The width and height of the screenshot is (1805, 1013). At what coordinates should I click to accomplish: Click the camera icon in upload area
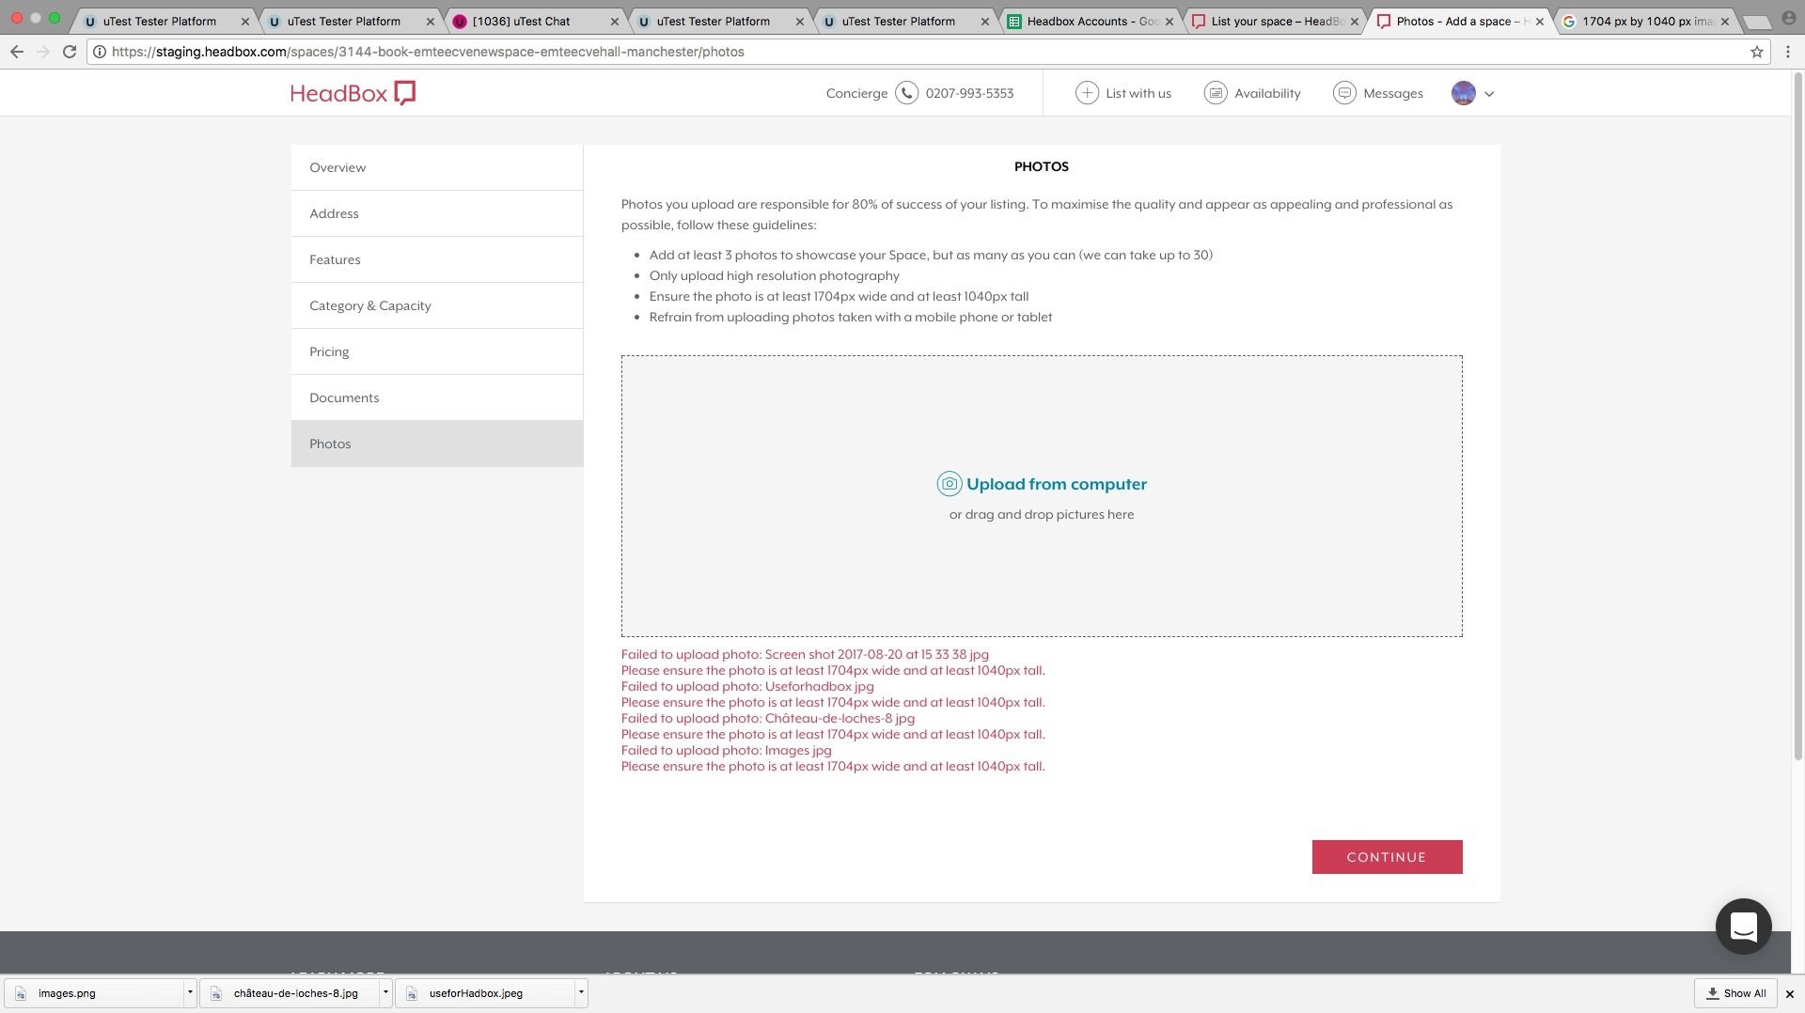[949, 484]
